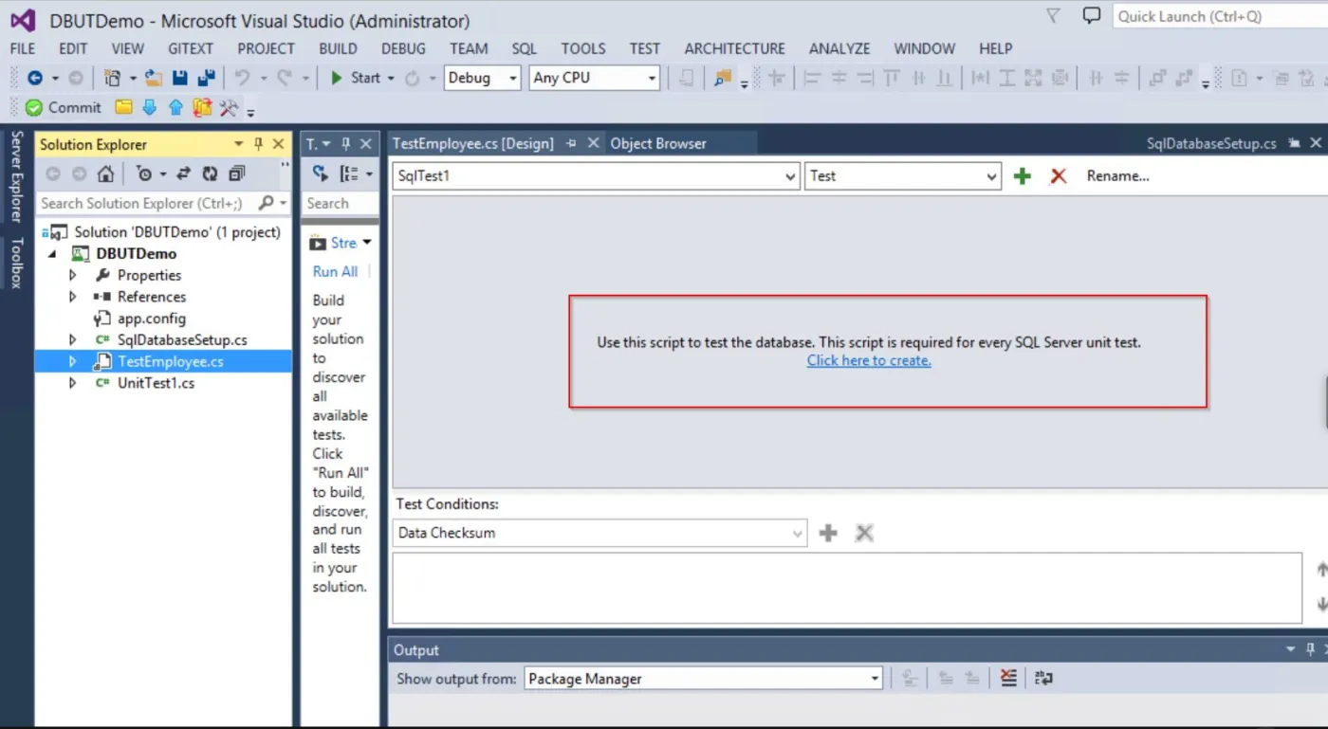This screenshot has height=729, width=1328.
Task: Switch to the SqlDatabaseSetup.cs tab
Action: click(x=1211, y=144)
